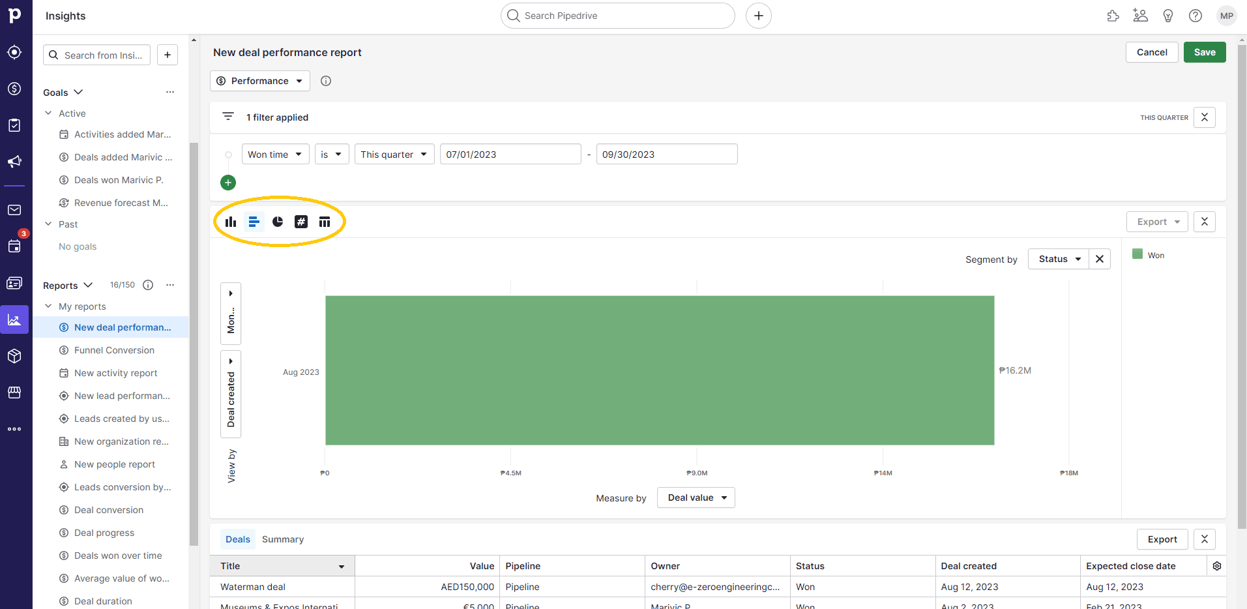Click the filter lines icon
This screenshot has height=609, width=1247.
point(228,117)
